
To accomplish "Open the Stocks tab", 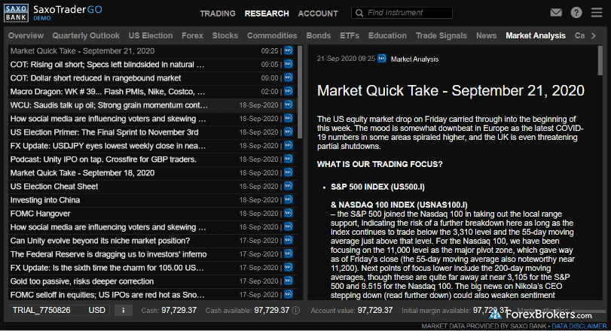I will point(225,36).
